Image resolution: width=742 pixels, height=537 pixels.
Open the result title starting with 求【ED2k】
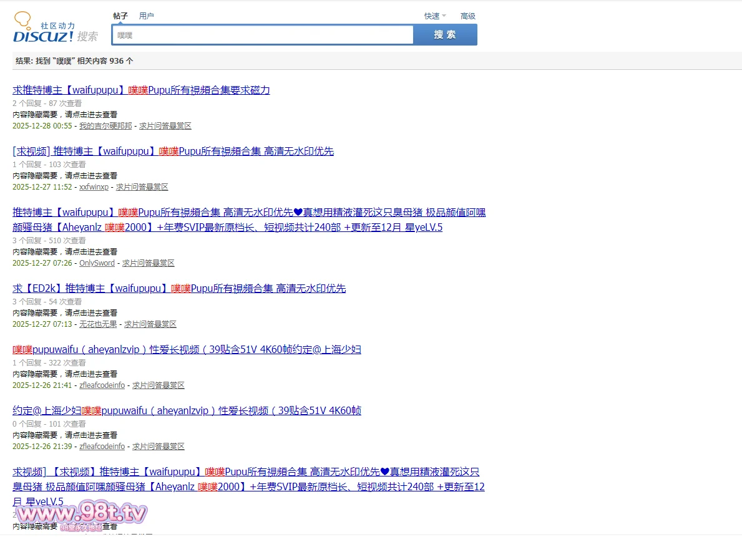coord(179,289)
